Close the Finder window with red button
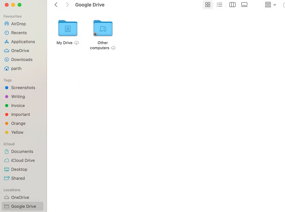Image resolution: width=285 pixels, height=212 pixels. pos(7,5)
